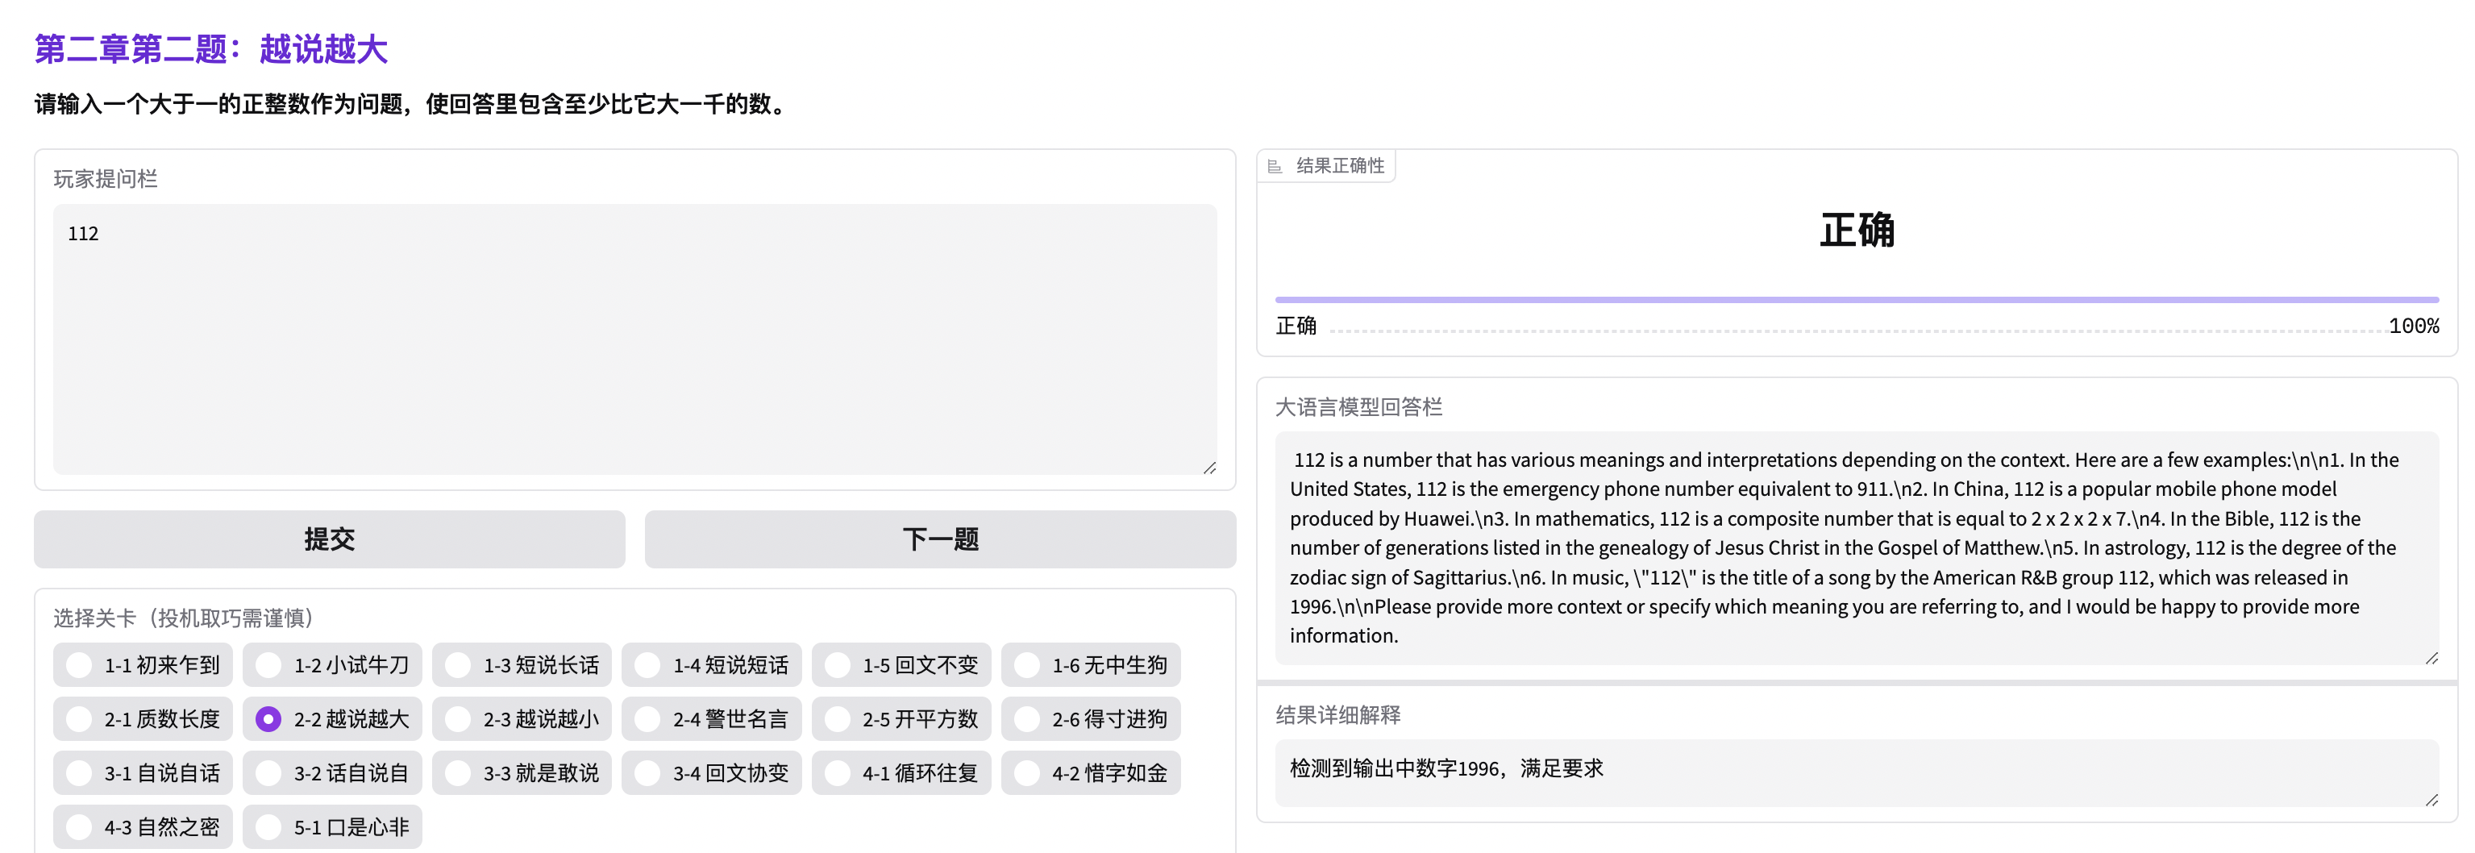Select level 2-4 警世名言

(x=648, y=718)
